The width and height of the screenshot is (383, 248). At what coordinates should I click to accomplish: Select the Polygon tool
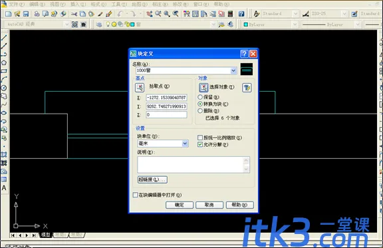(4, 62)
